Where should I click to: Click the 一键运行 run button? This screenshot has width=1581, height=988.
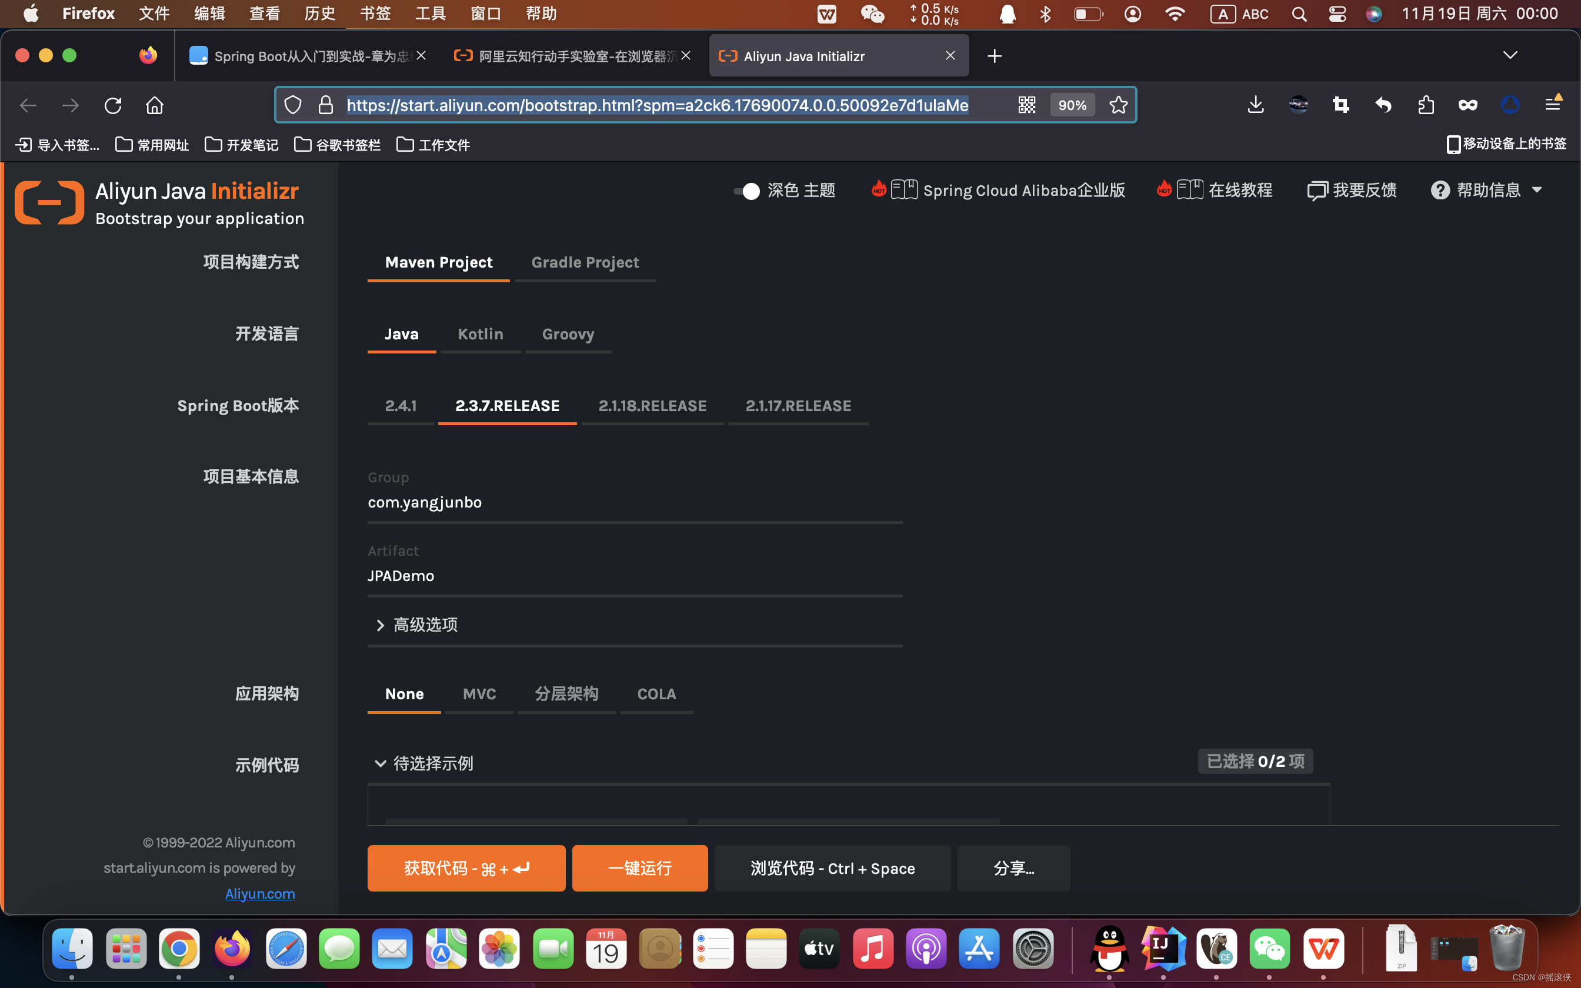[639, 868]
